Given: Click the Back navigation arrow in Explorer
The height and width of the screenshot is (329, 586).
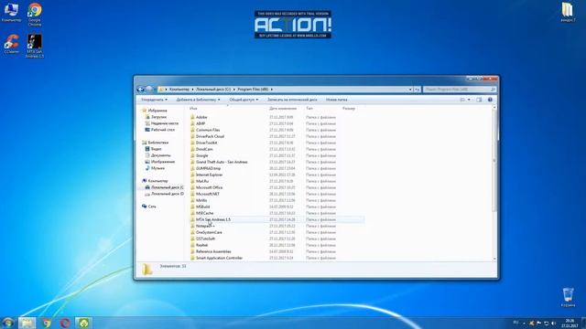Looking at the screenshot, I should pyautogui.click(x=140, y=90).
